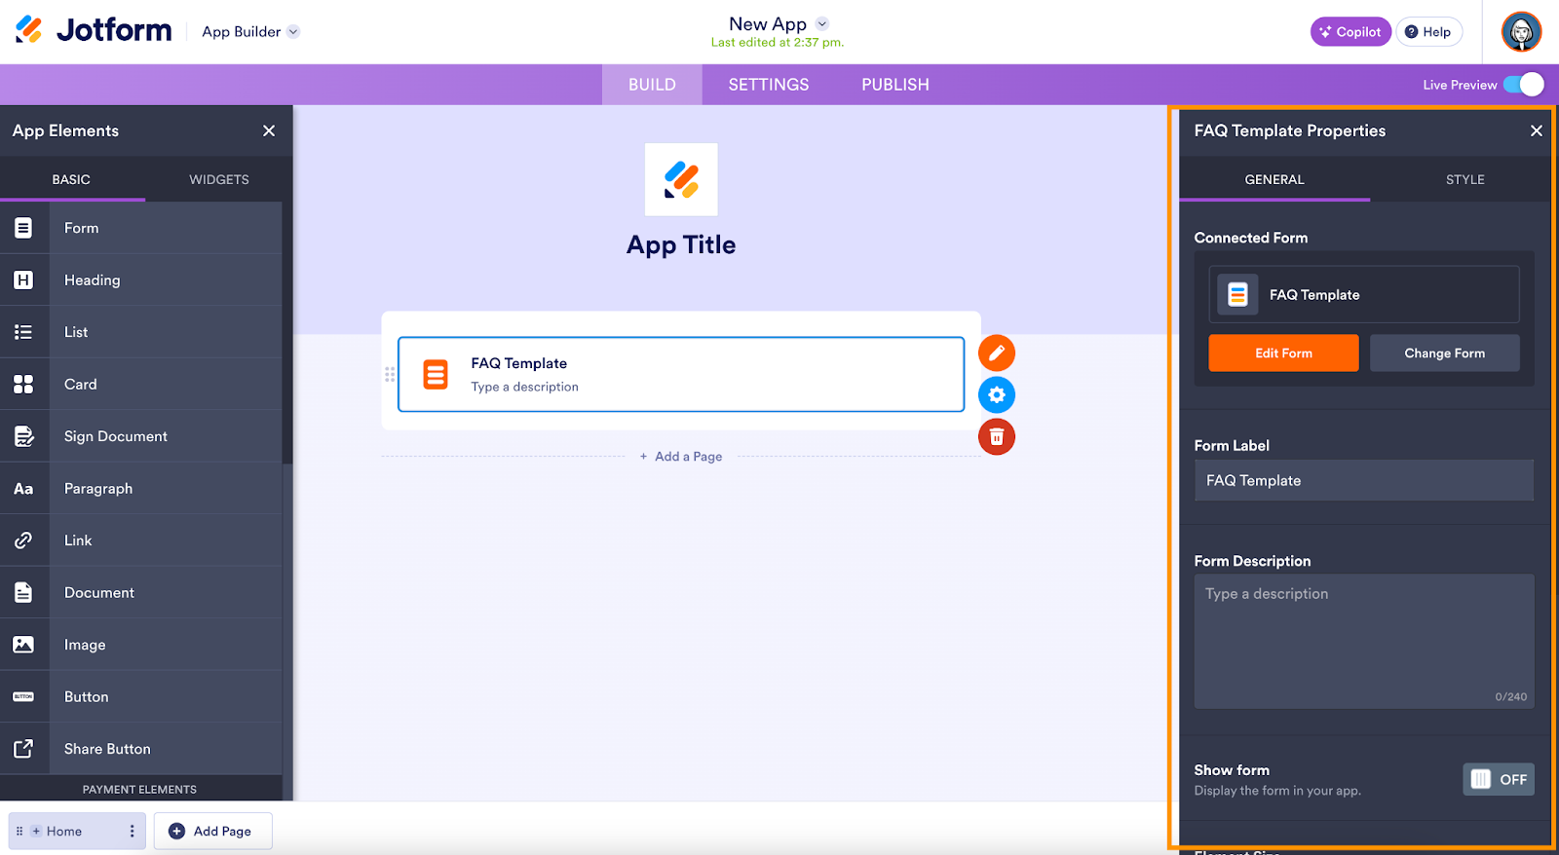Select the FAQ Template card in canvas
The image size is (1559, 855).
tap(681, 374)
